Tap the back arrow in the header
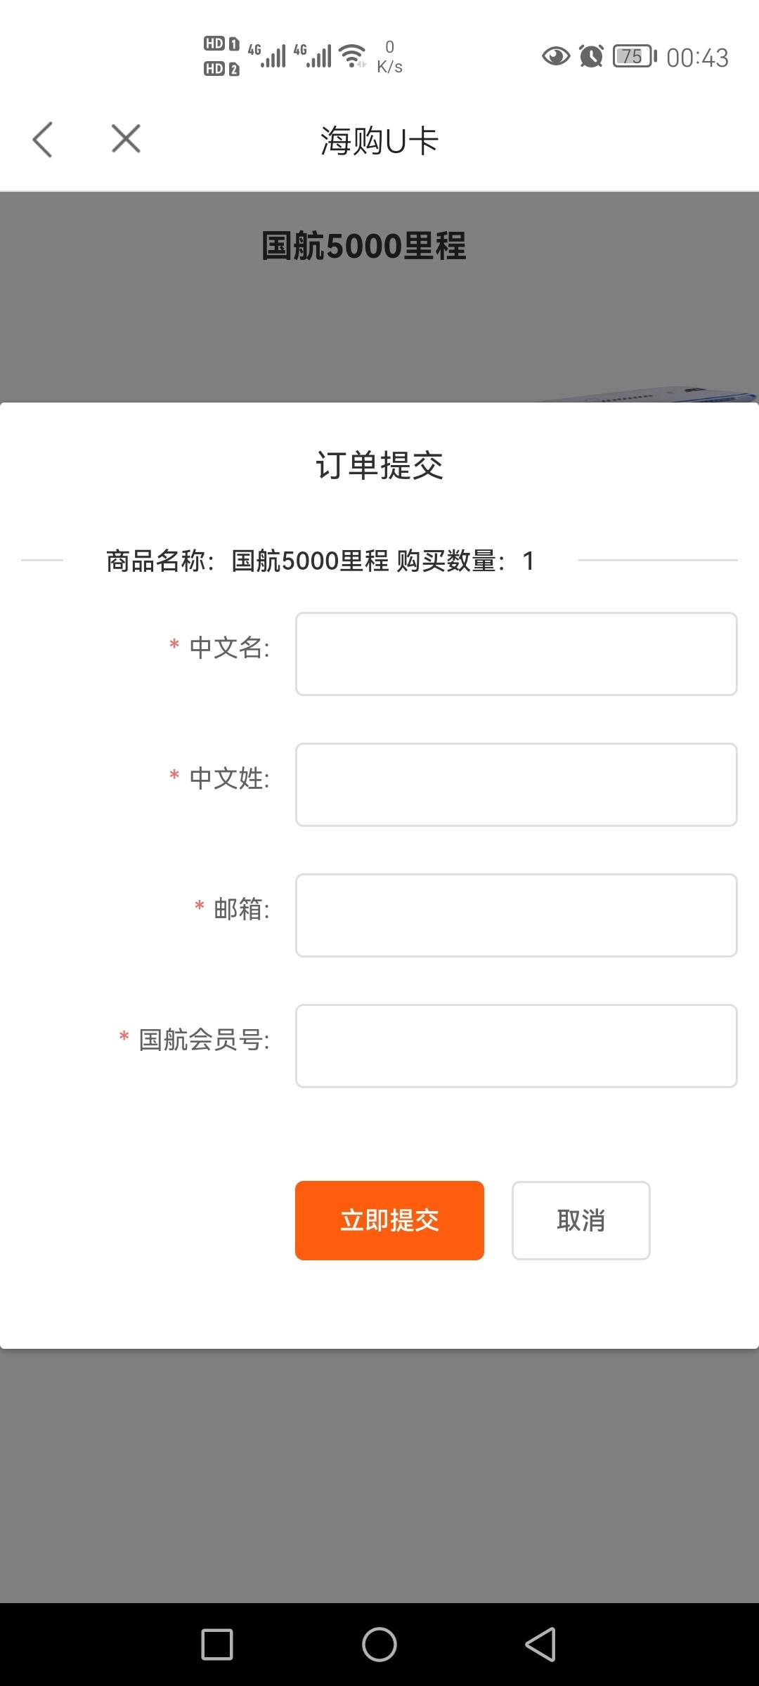The width and height of the screenshot is (759, 1686). pyautogui.click(x=42, y=139)
